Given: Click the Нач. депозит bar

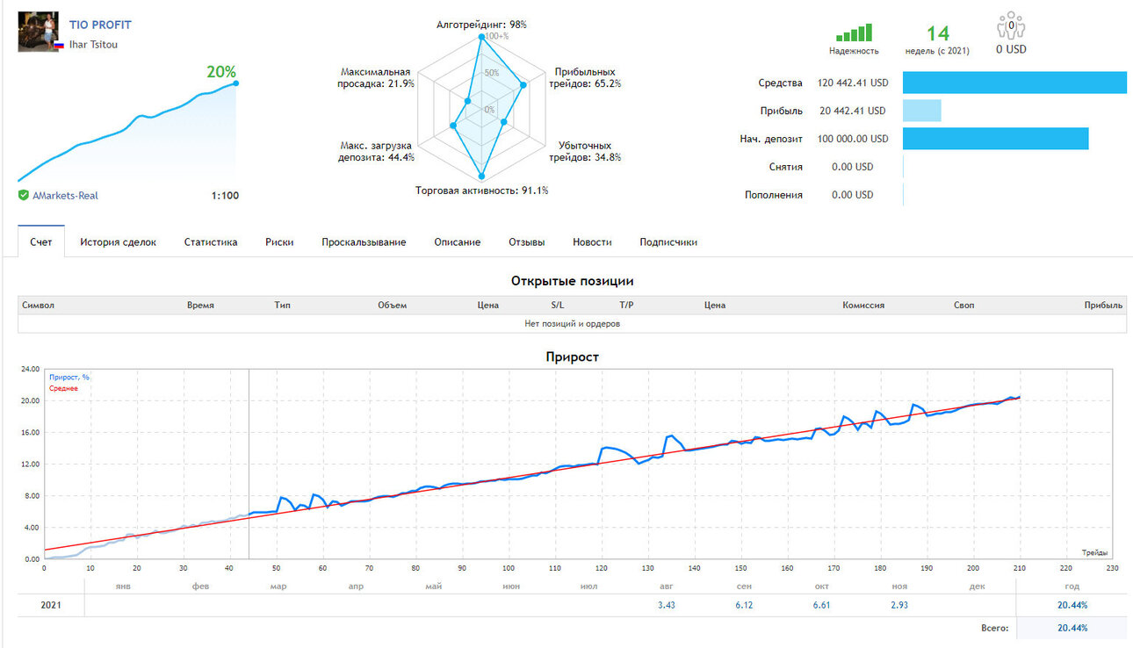Looking at the screenshot, I should coord(996,139).
